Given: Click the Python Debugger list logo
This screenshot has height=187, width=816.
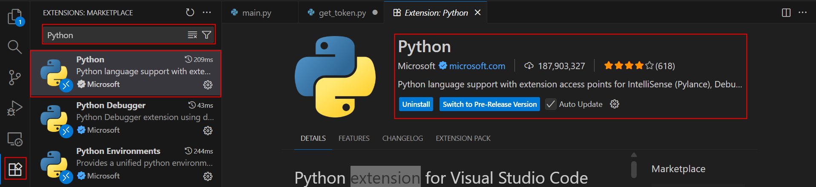Looking at the screenshot, I should tap(54, 119).
